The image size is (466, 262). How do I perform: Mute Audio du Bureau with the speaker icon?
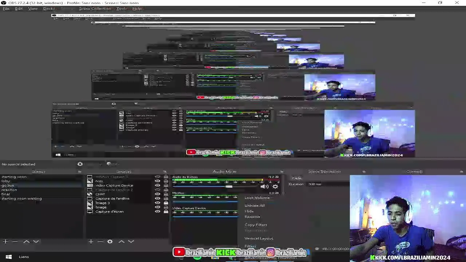coord(265,187)
